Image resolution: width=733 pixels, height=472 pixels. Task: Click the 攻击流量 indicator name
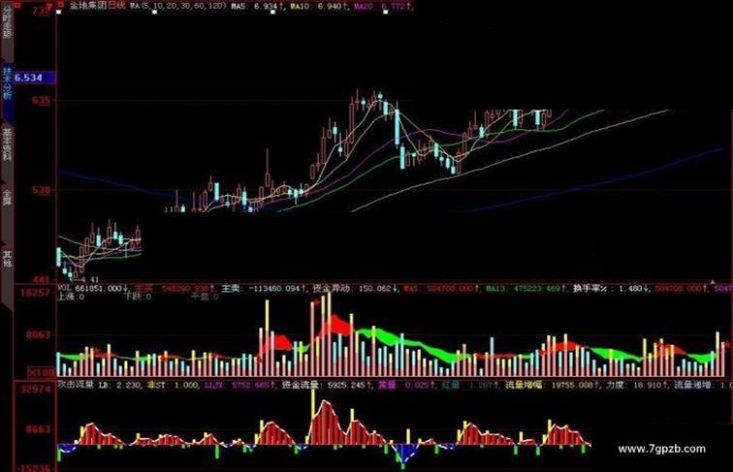coord(76,385)
